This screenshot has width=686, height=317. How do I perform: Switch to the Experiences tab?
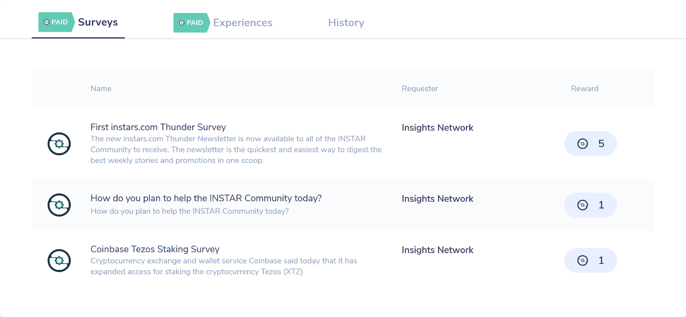click(x=243, y=23)
